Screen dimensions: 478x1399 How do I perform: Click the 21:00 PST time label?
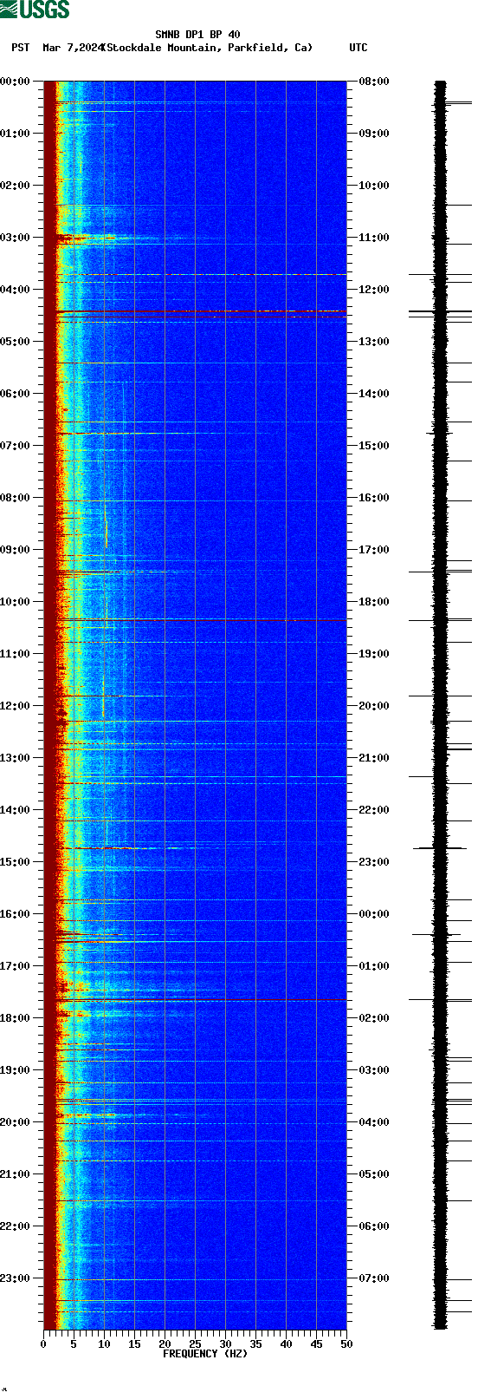[16, 1174]
